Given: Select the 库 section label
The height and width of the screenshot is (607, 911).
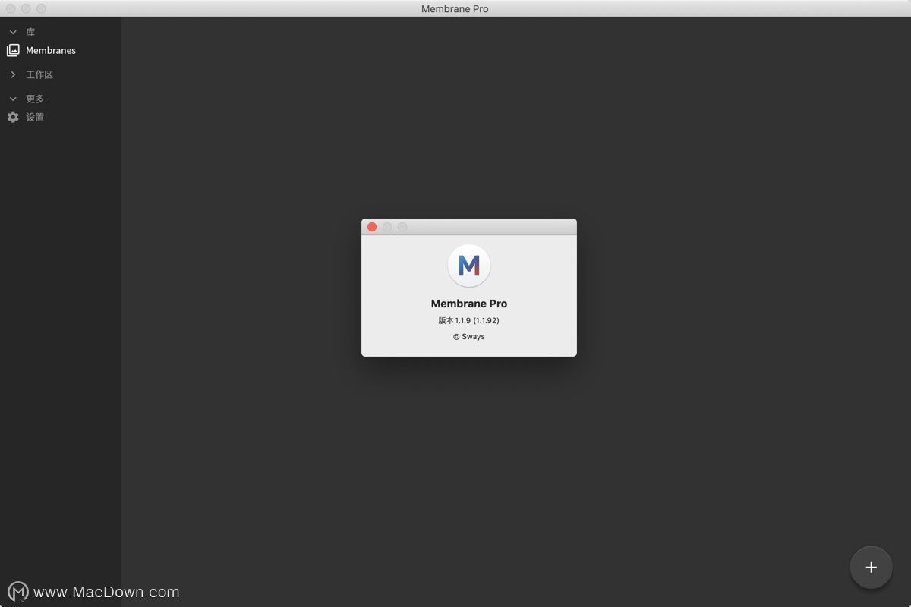Looking at the screenshot, I should pos(30,32).
